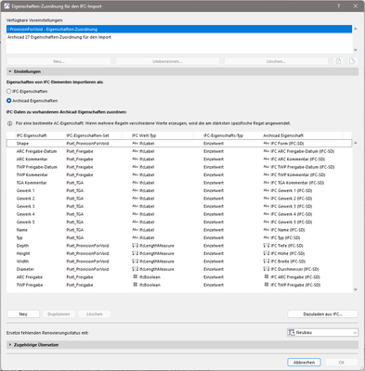Collapse the Einstellungen section
The width and height of the screenshot is (365, 371).
[182, 71]
